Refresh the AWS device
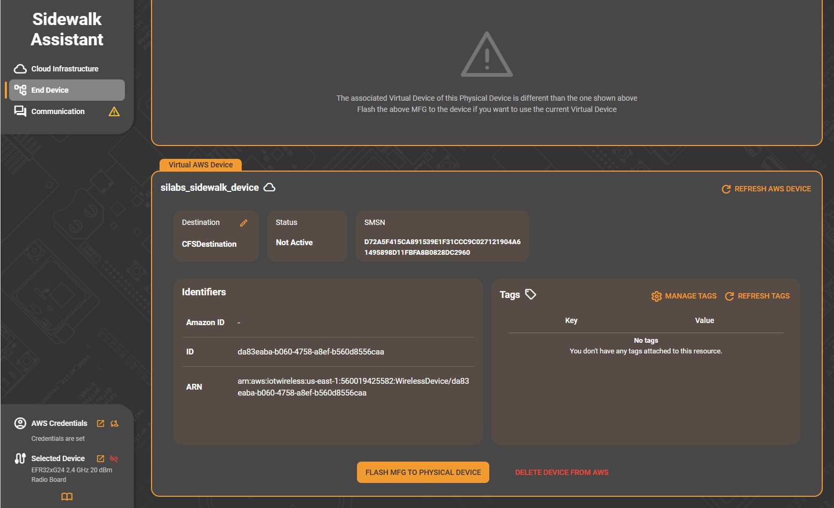Image resolution: width=834 pixels, height=508 pixels. (766, 189)
